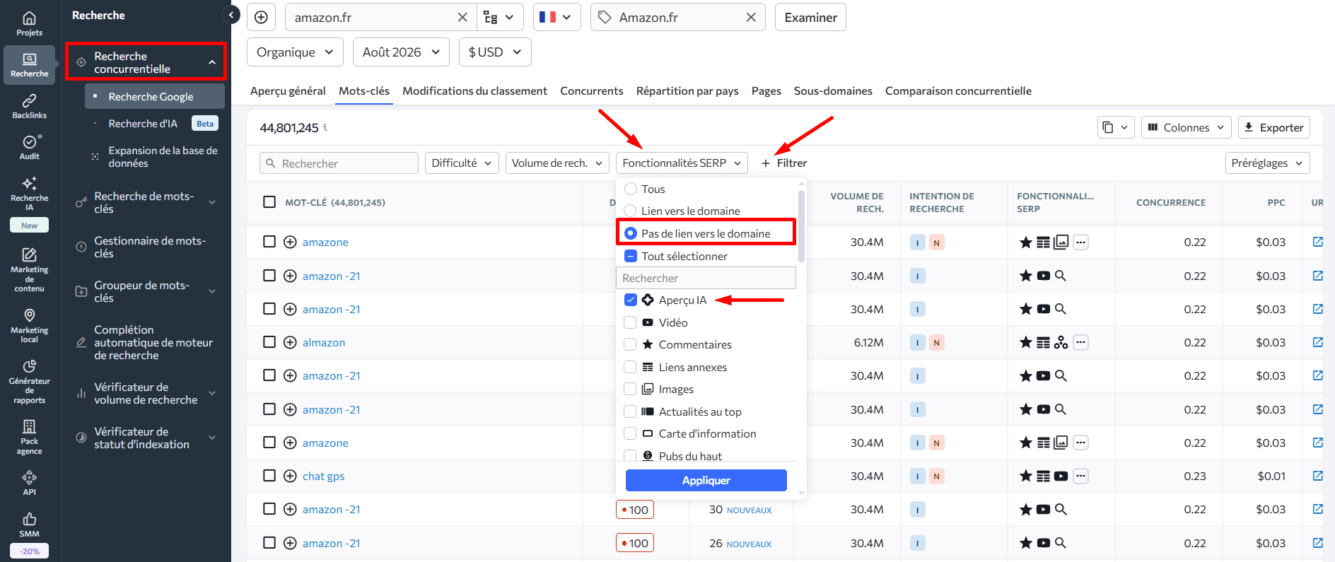This screenshot has width=1335, height=562.
Task: Switch to Aperçu général tab
Action: tap(288, 91)
